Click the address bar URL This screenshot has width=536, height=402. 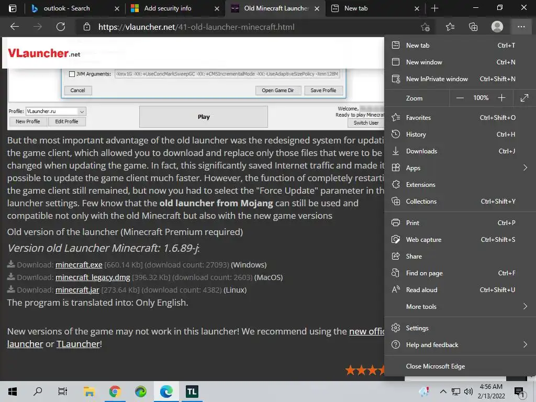pos(196,27)
